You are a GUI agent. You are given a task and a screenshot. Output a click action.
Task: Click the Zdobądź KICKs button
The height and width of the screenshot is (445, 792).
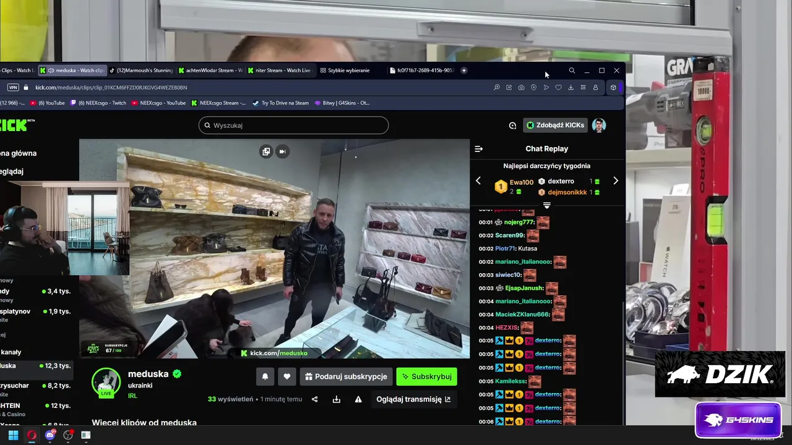[x=555, y=125]
